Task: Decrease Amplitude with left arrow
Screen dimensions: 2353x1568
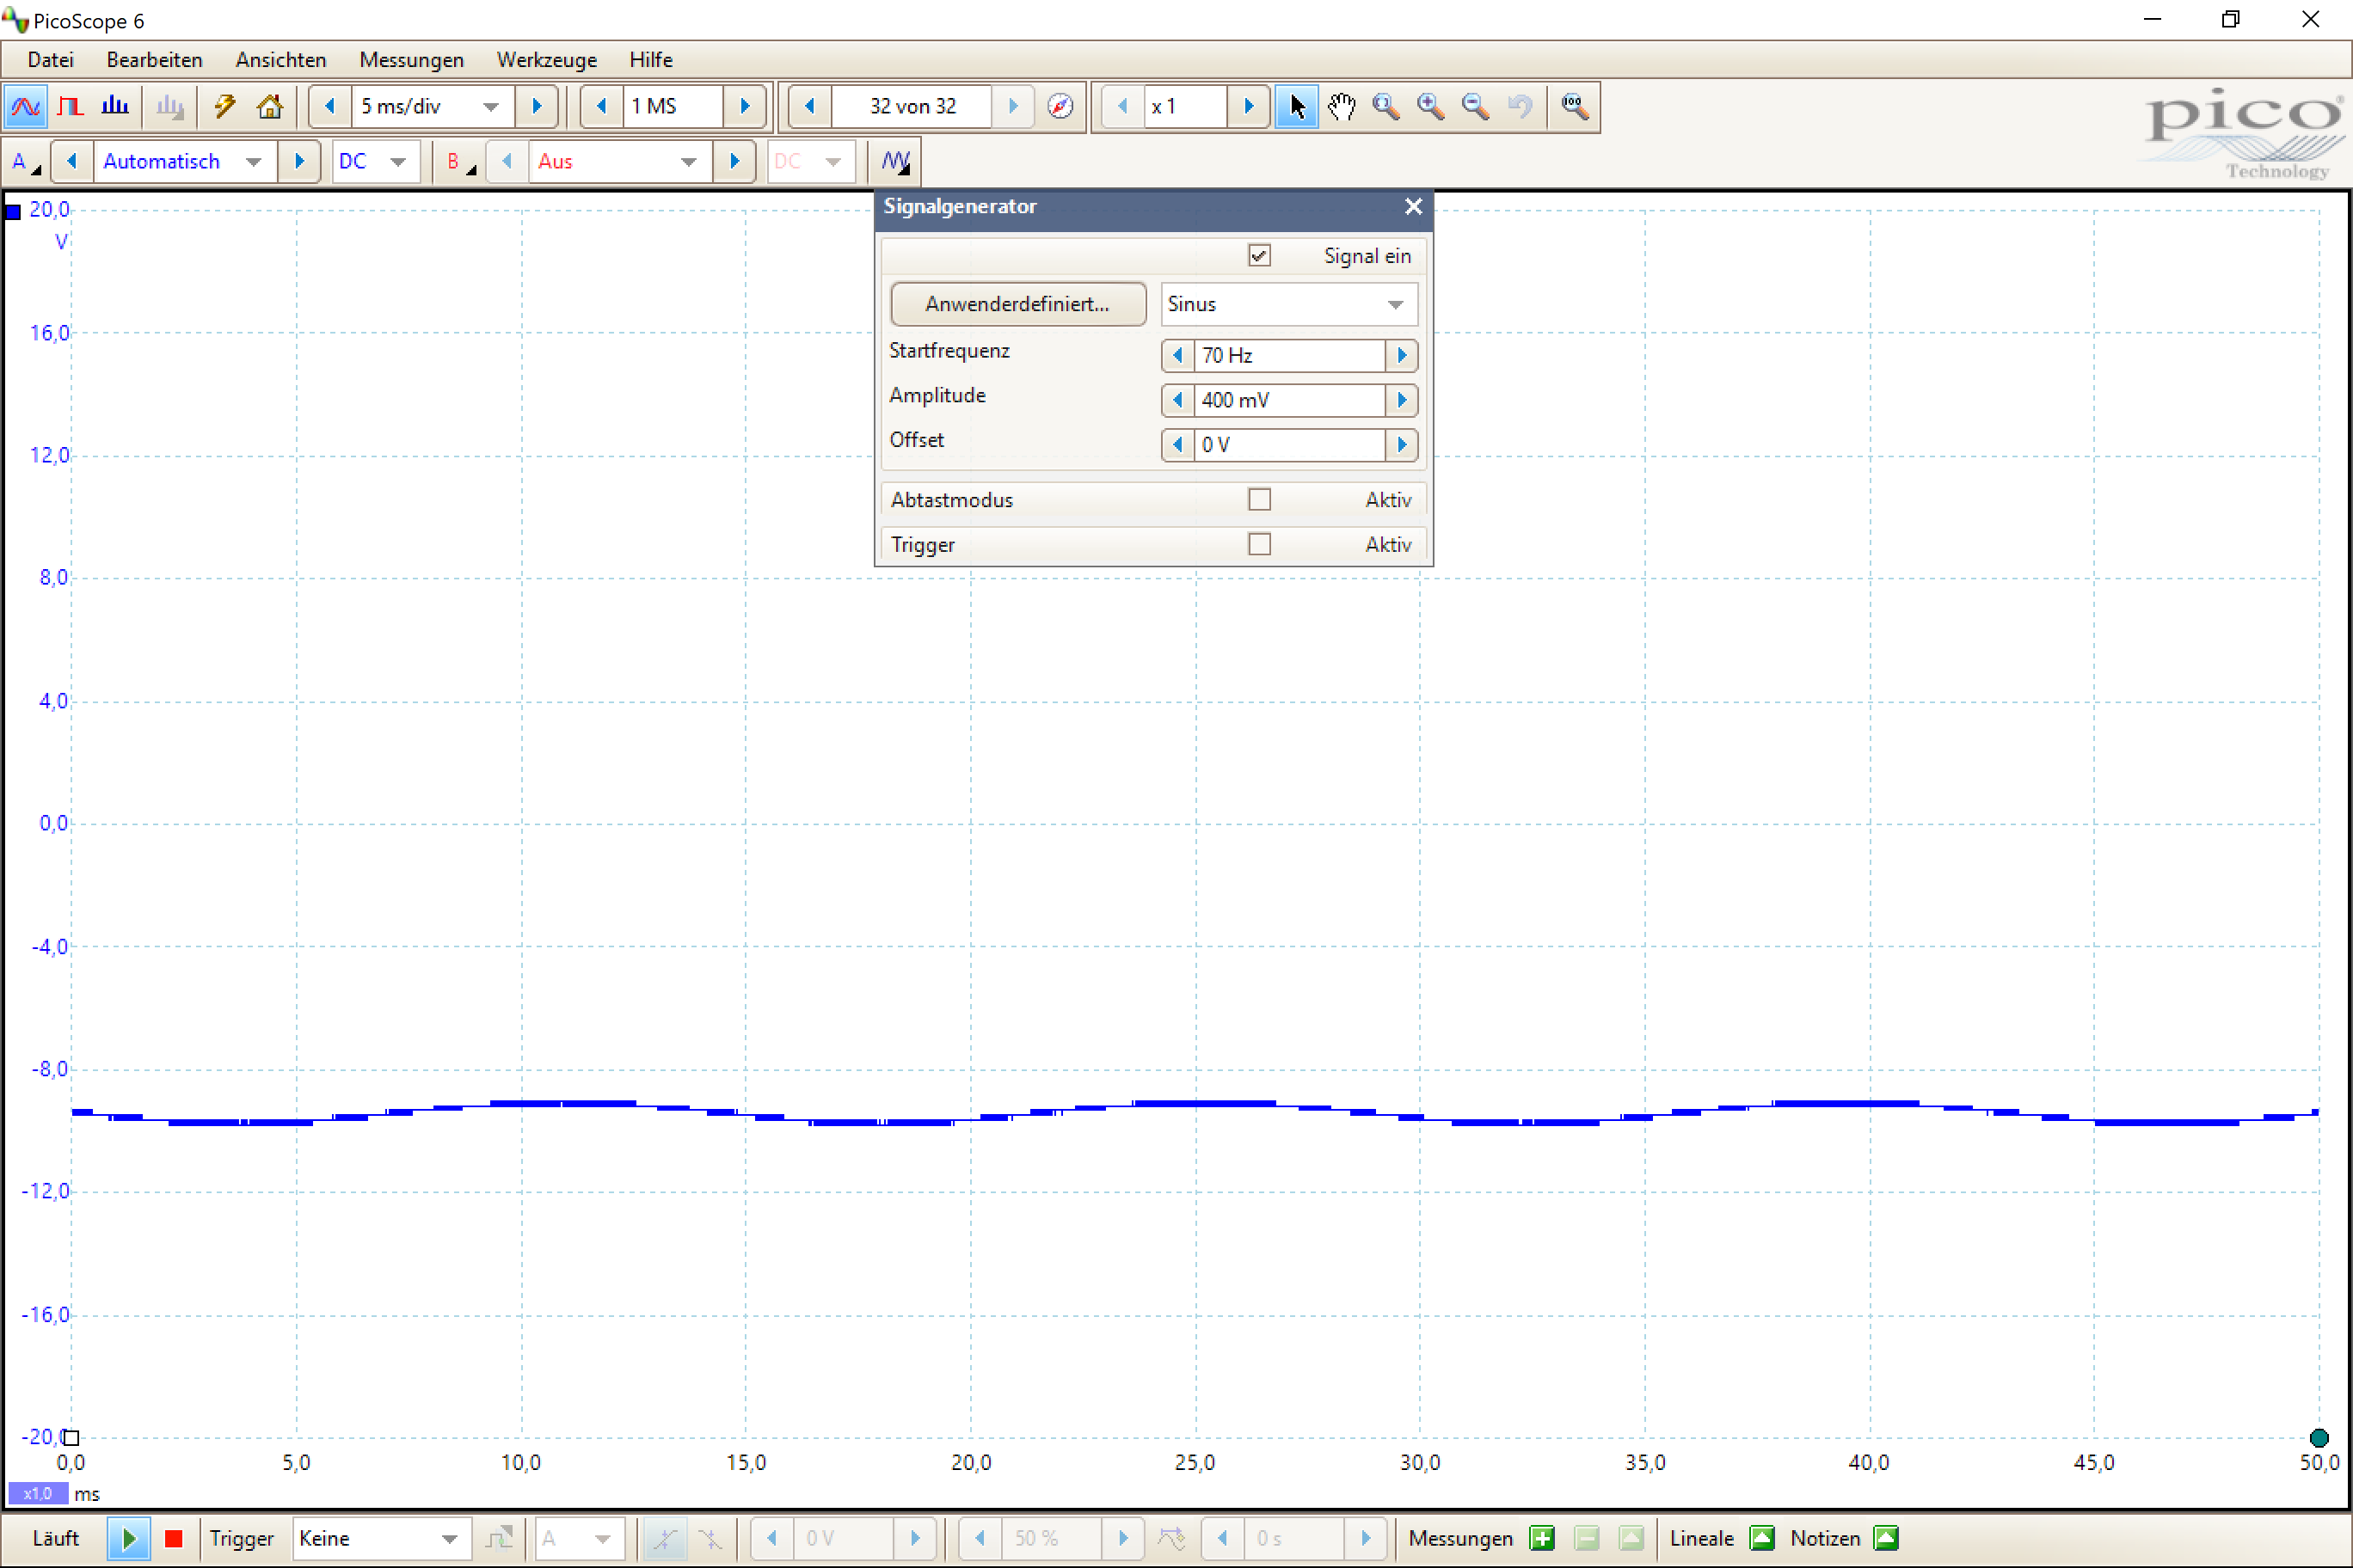Action: click(1177, 400)
